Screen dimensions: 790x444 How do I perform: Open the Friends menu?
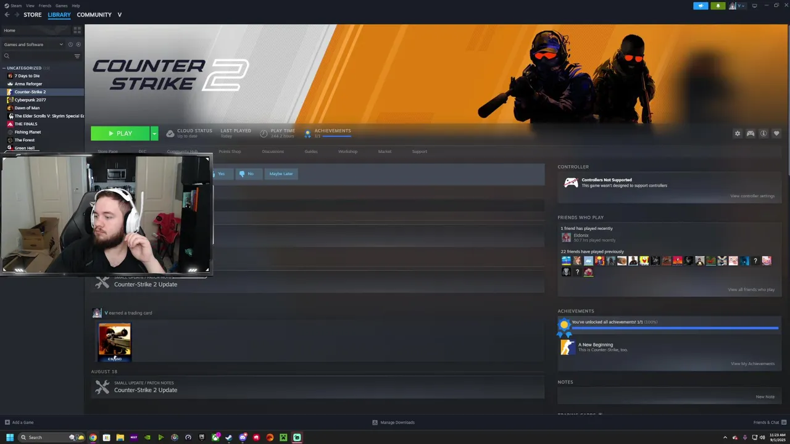tap(45, 6)
